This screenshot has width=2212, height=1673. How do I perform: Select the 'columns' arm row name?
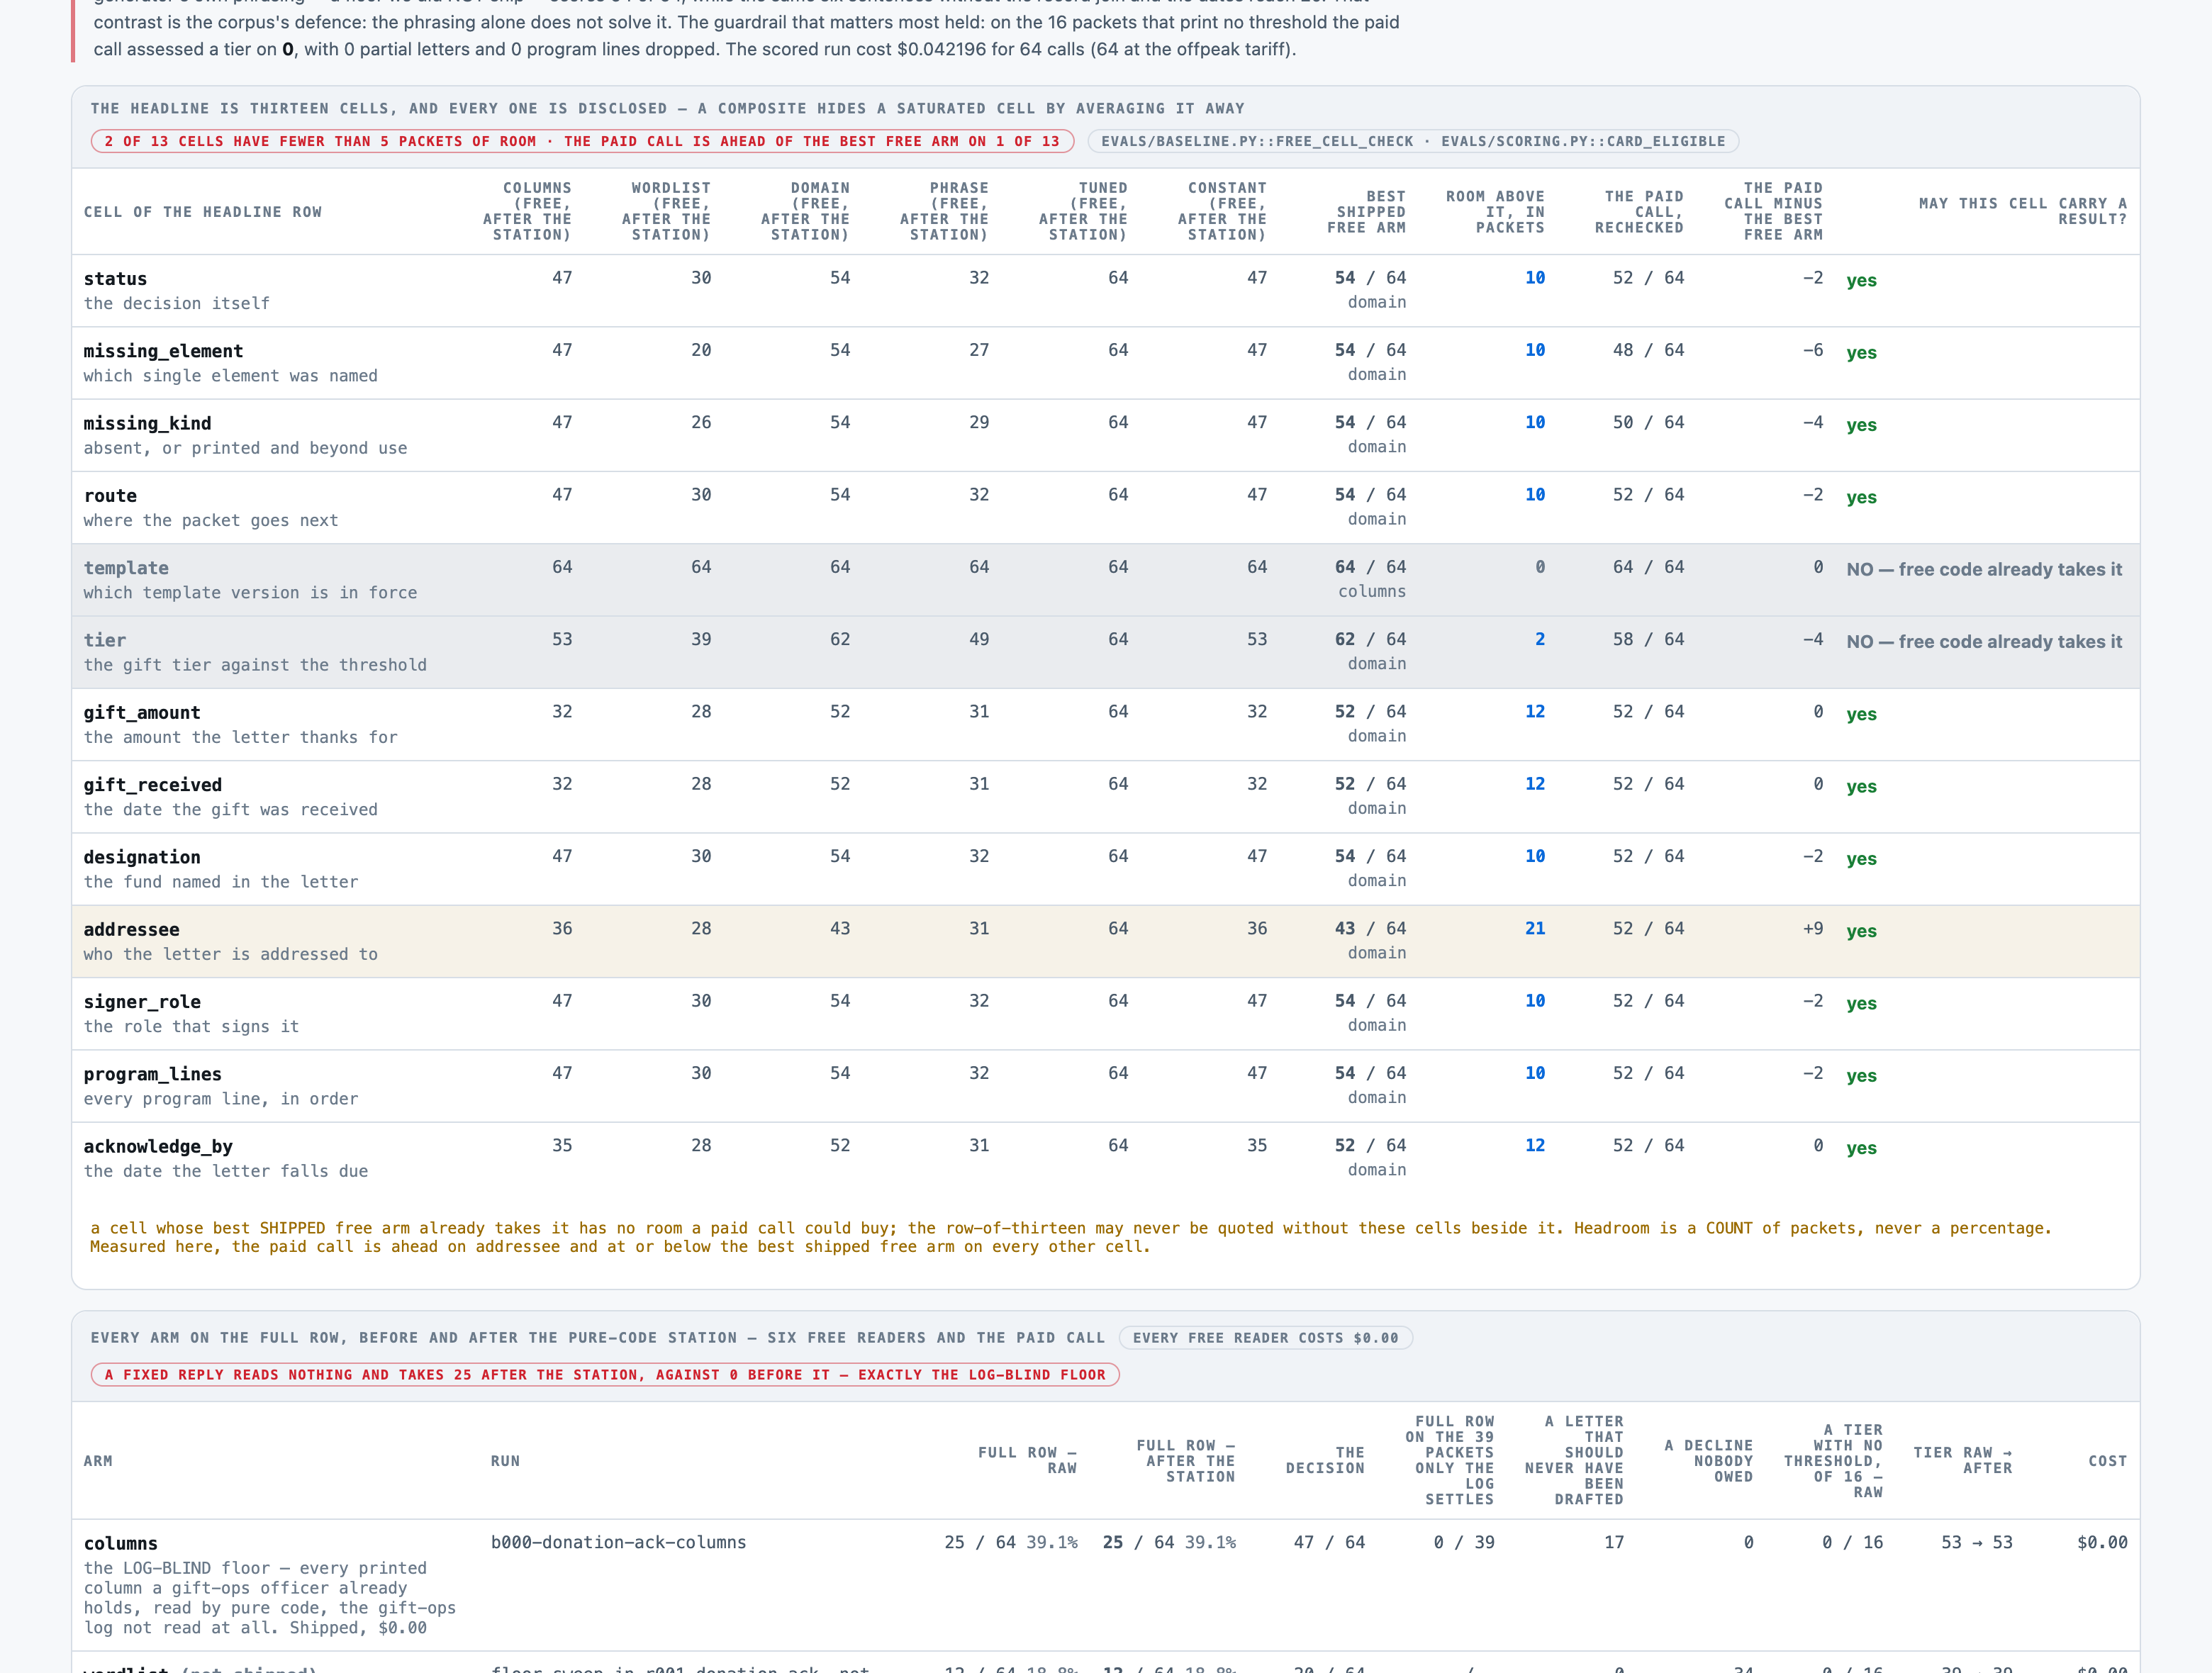pos(121,1544)
